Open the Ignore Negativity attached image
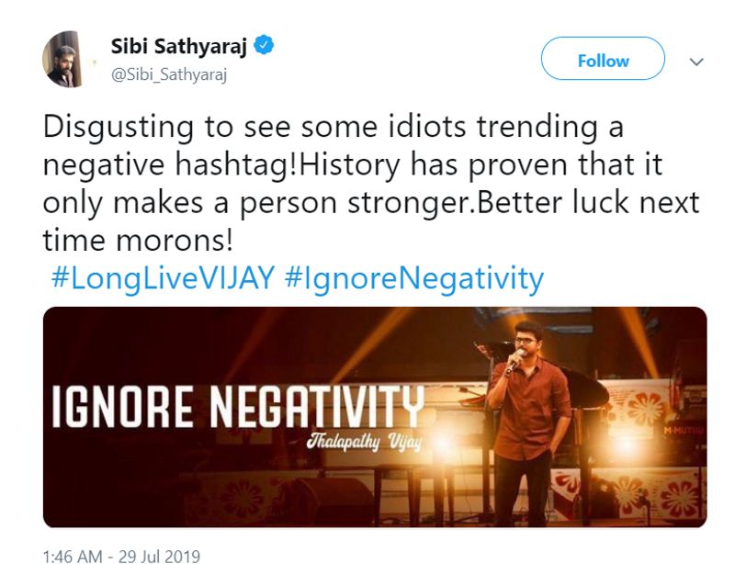Image resolution: width=735 pixels, height=564 pixels. click(x=375, y=417)
